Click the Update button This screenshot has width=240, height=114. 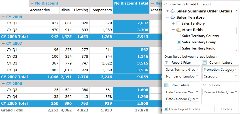227,109
